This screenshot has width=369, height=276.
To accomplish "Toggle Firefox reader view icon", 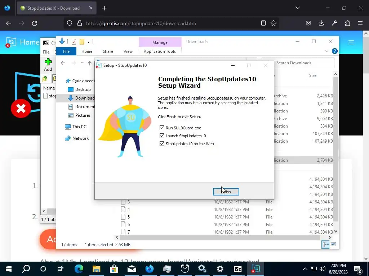I will pos(263,23).
